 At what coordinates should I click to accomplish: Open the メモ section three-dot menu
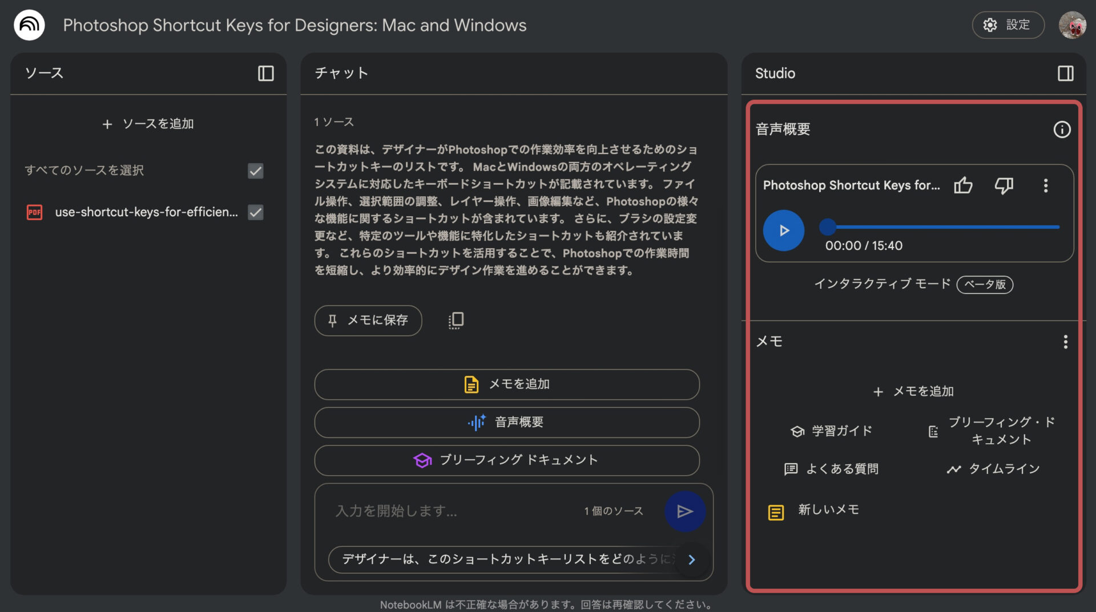[x=1065, y=342]
